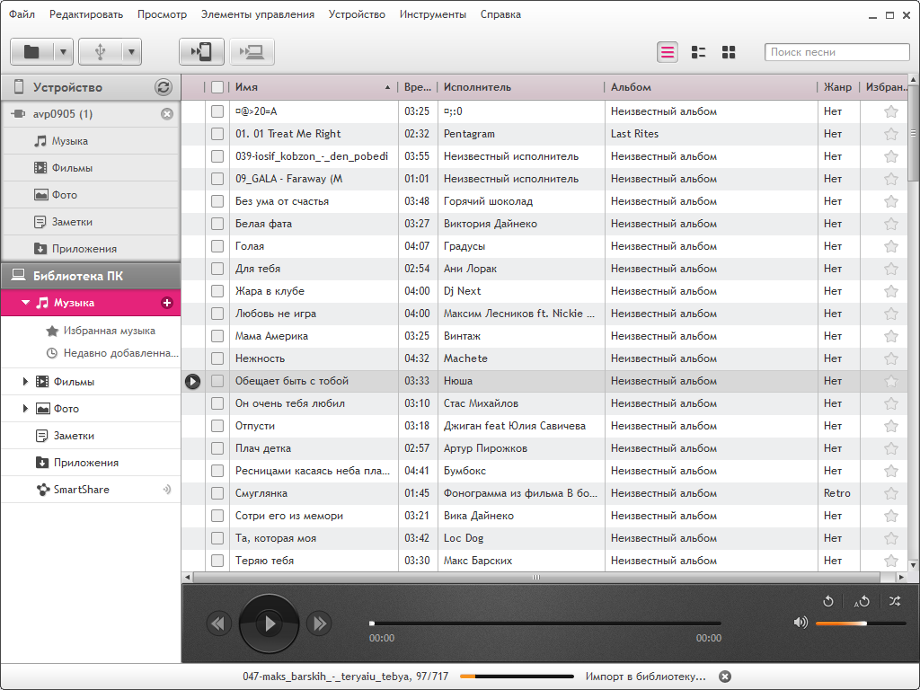Click the SmartShare broadcast icon

point(167,490)
